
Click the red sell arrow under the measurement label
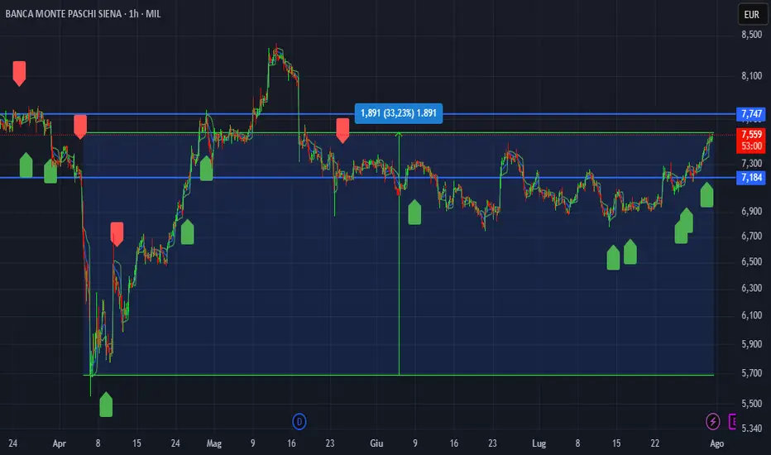coord(342,131)
